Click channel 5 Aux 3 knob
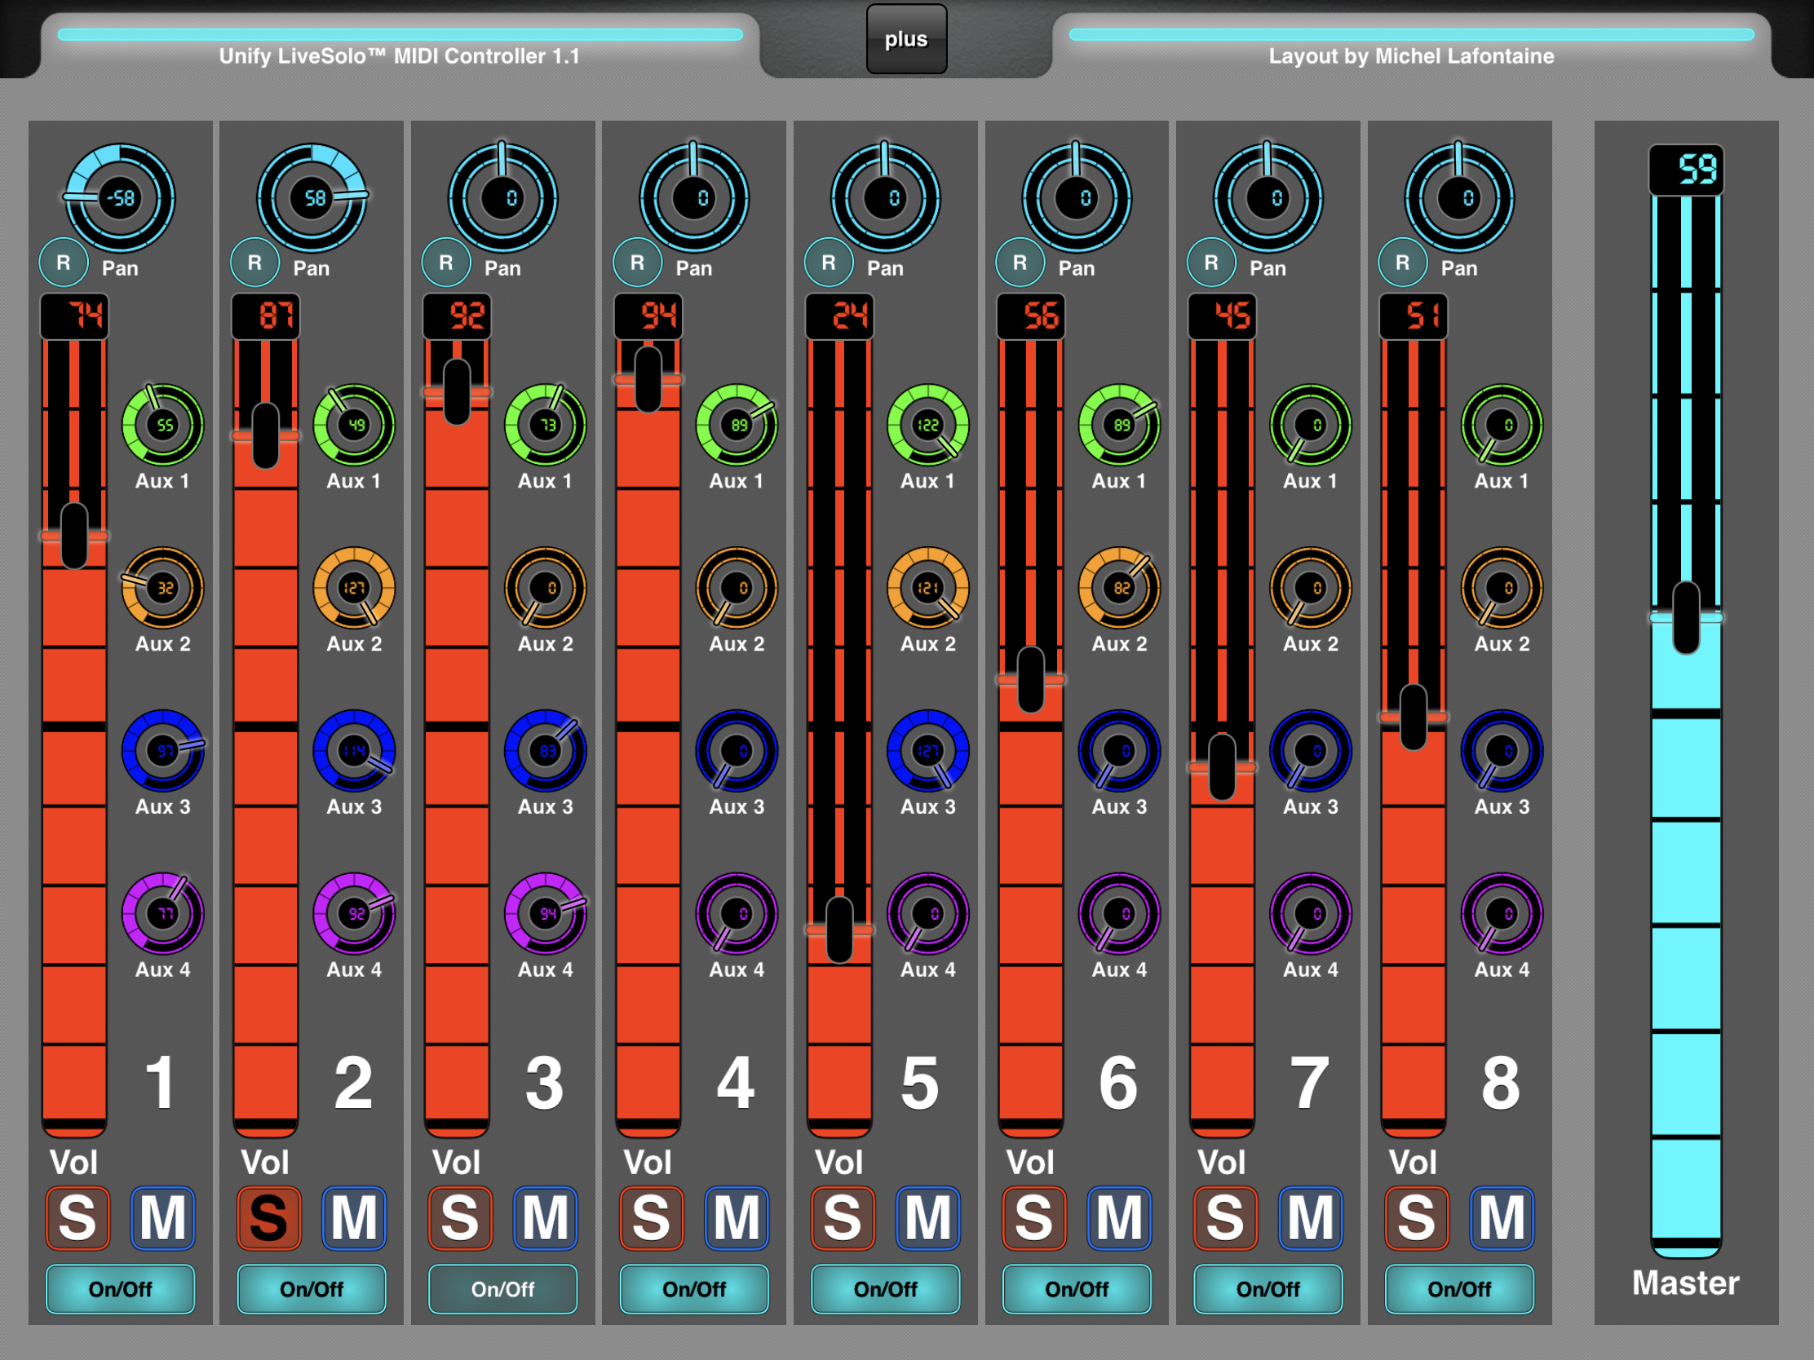 pos(928,751)
